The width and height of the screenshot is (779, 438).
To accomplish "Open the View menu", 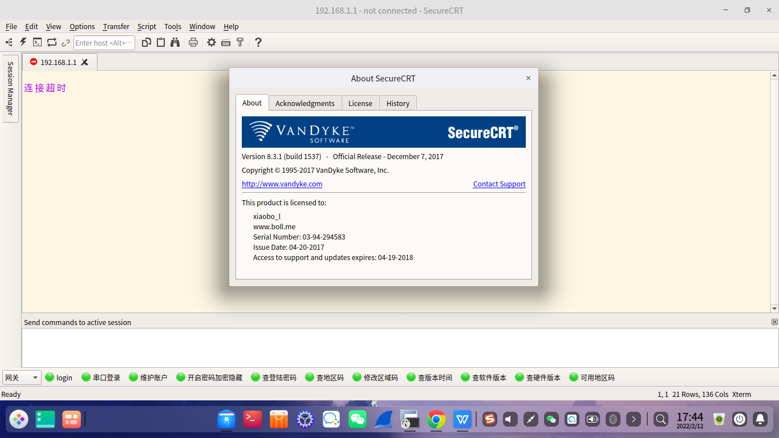I will [x=54, y=26].
